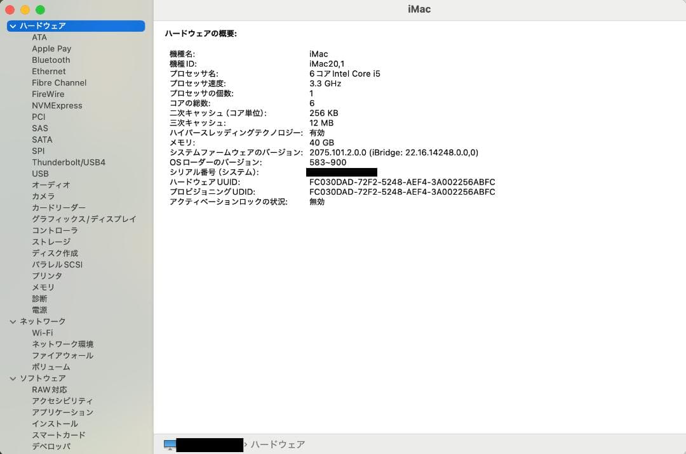Select the computer icon in the breadcrumb bar
The height and width of the screenshot is (454, 686).
pyautogui.click(x=169, y=444)
